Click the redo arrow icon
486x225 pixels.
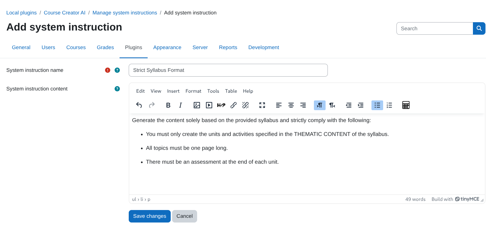coord(152,105)
